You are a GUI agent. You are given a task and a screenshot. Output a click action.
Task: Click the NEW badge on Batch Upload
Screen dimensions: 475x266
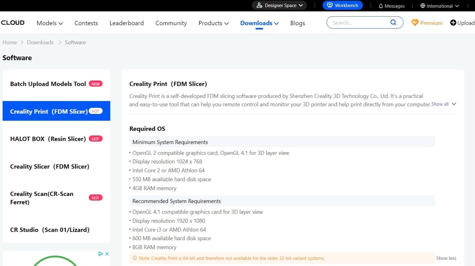95,84
